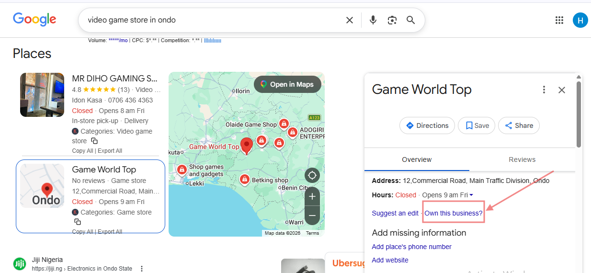
Task: Click the panel vertical scrollbar
Action: [579, 114]
